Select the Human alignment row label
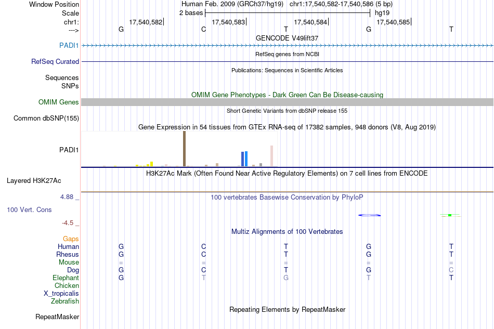 coord(68,246)
